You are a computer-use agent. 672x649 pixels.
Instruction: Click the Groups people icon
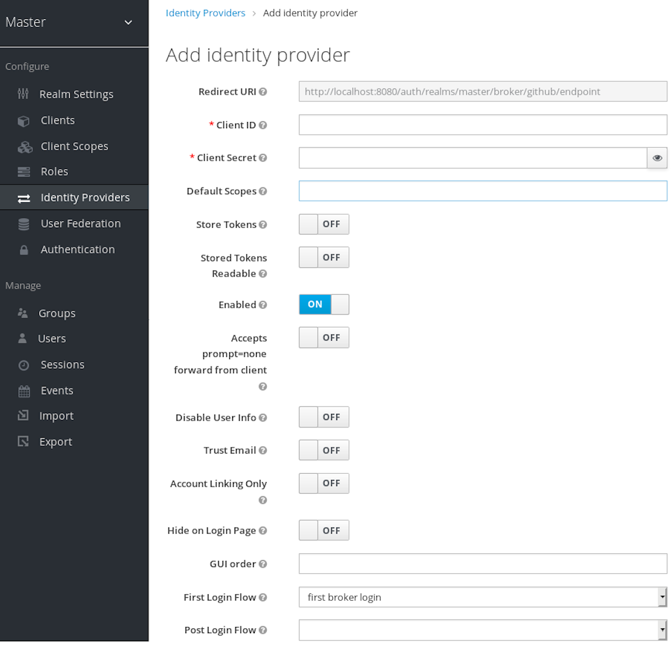click(23, 313)
